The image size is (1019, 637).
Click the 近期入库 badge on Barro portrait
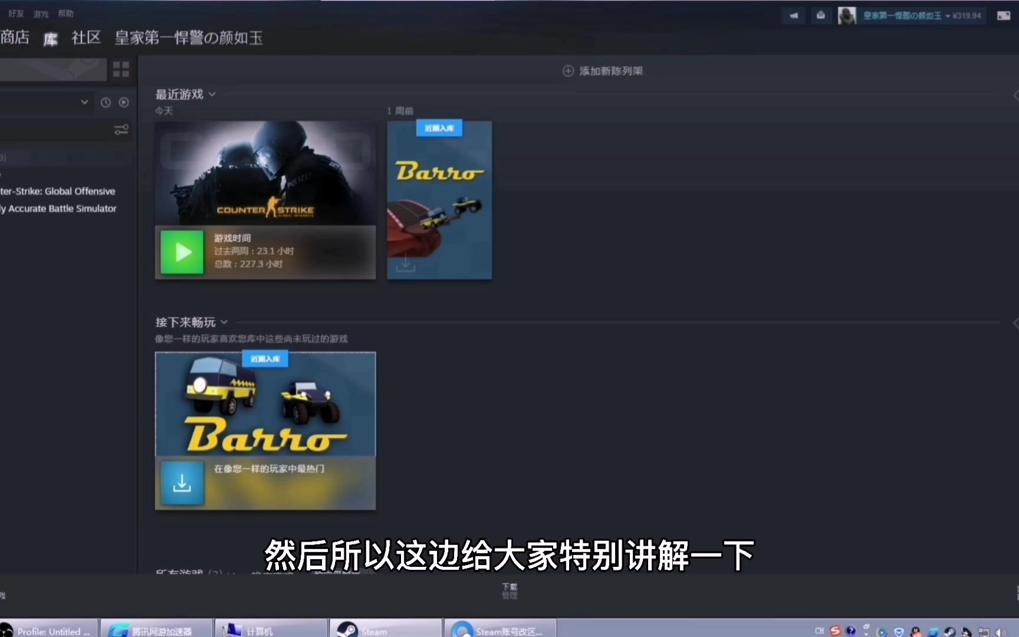[439, 128]
